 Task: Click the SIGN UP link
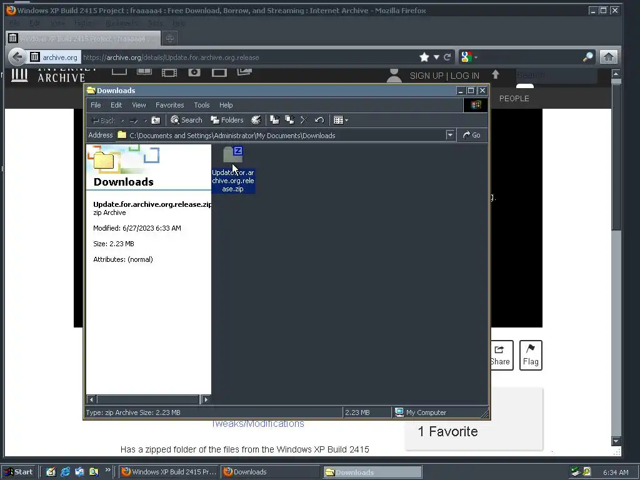pos(426,76)
